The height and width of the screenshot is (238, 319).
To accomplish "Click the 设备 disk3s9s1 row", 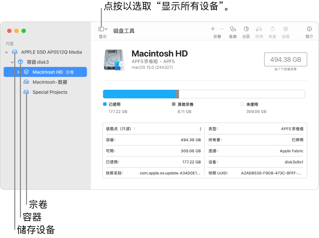I will 256,162.
